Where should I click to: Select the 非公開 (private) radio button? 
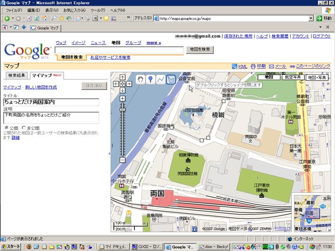pyautogui.click(x=24, y=128)
